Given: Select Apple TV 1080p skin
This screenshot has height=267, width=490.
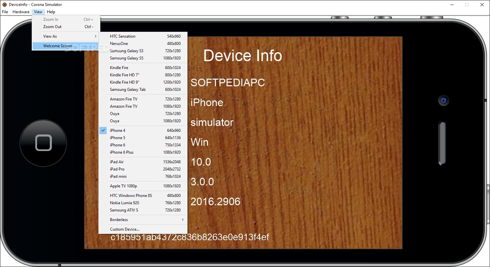Looking at the screenshot, I should pyautogui.click(x=143, y=186).
